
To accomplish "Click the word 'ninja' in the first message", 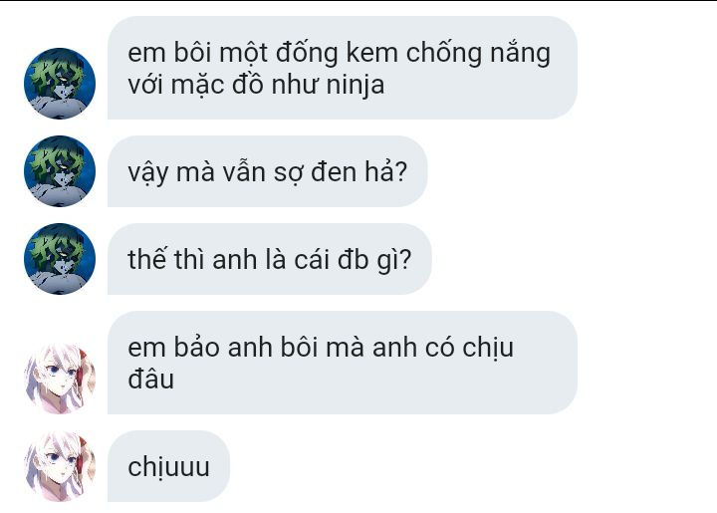I will tap(356, 86).
